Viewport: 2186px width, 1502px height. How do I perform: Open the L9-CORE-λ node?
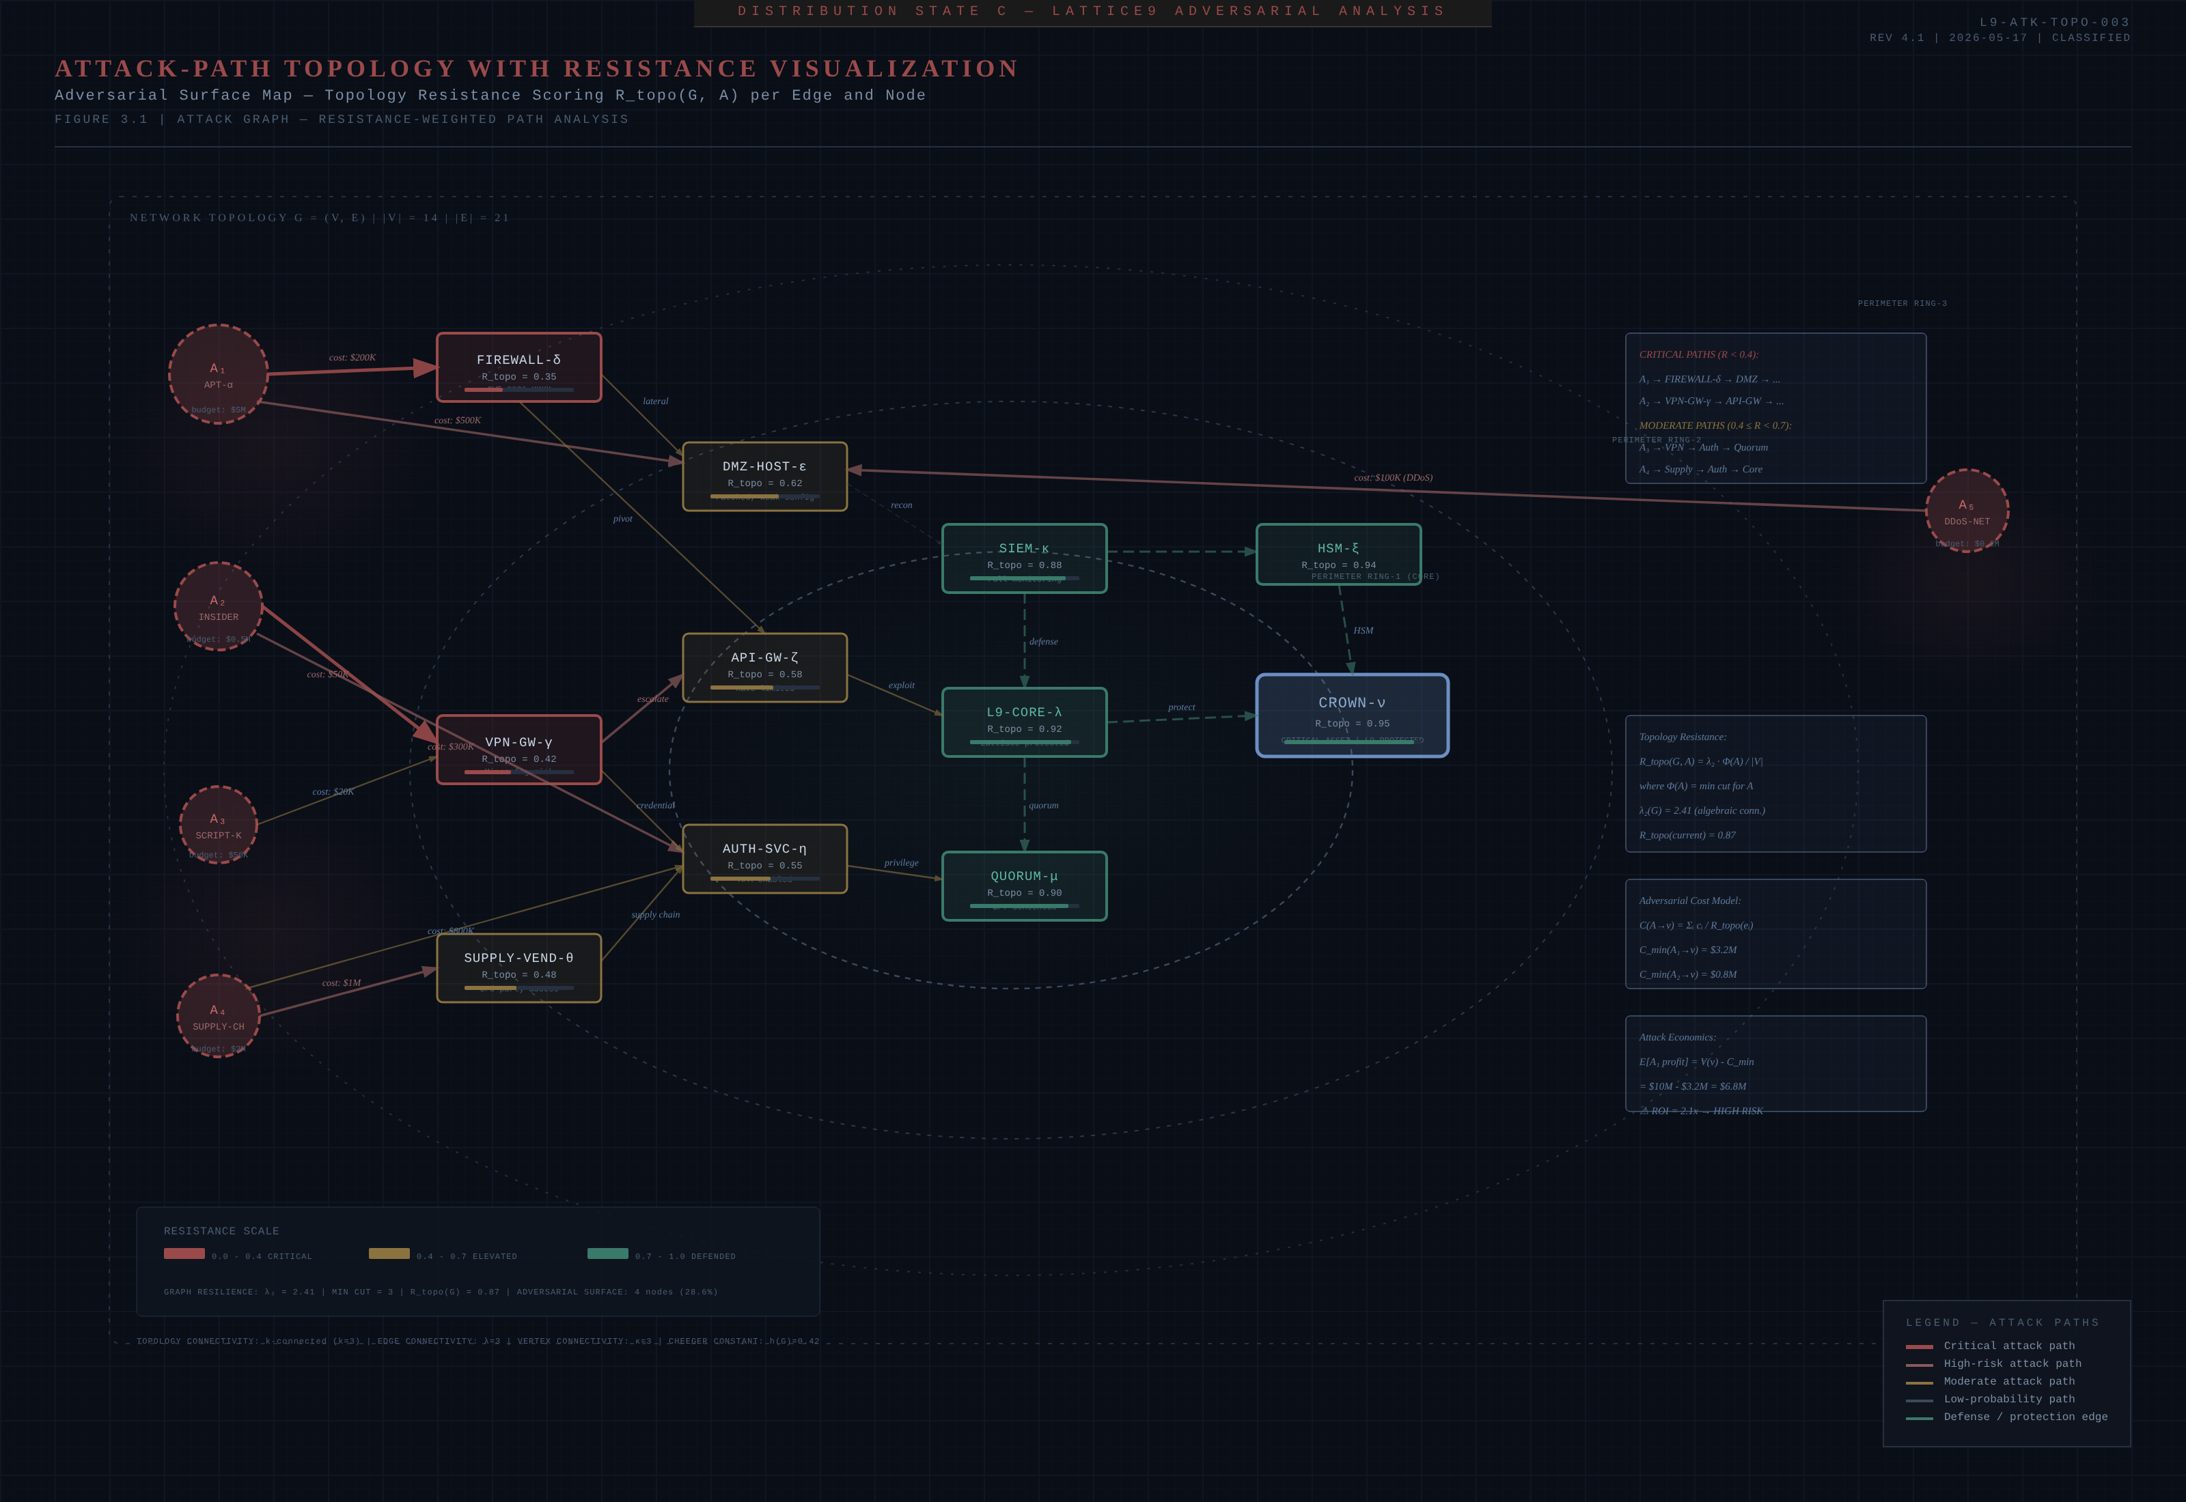tap(1024, 722)
